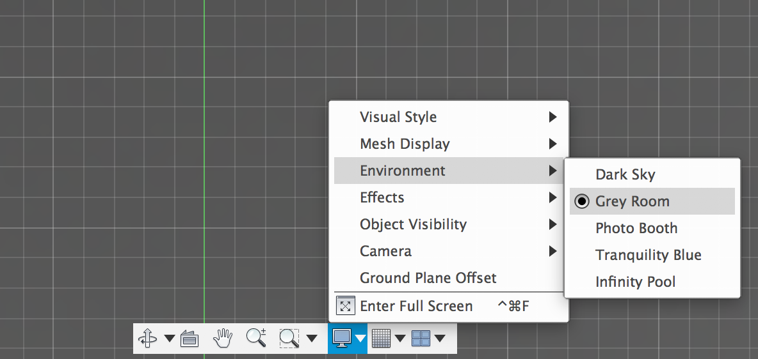Click the Viewports layout icon
758x359 pixels.
(x=421, y=338)
